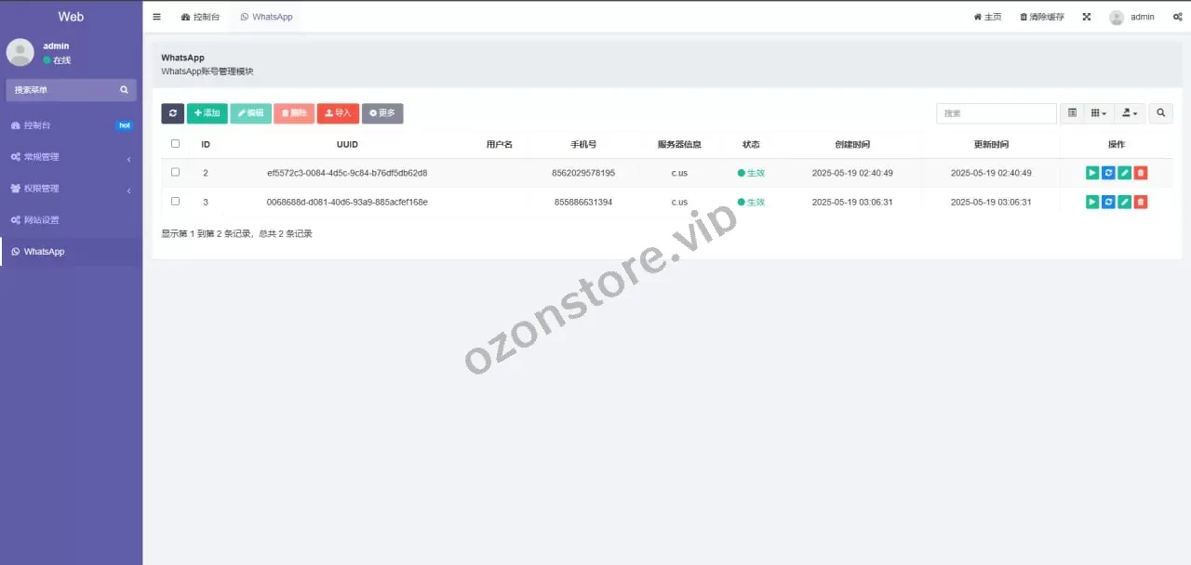Select the checkbox for row ID 2
Screen dimensions: 1191x565
[175, 173]
